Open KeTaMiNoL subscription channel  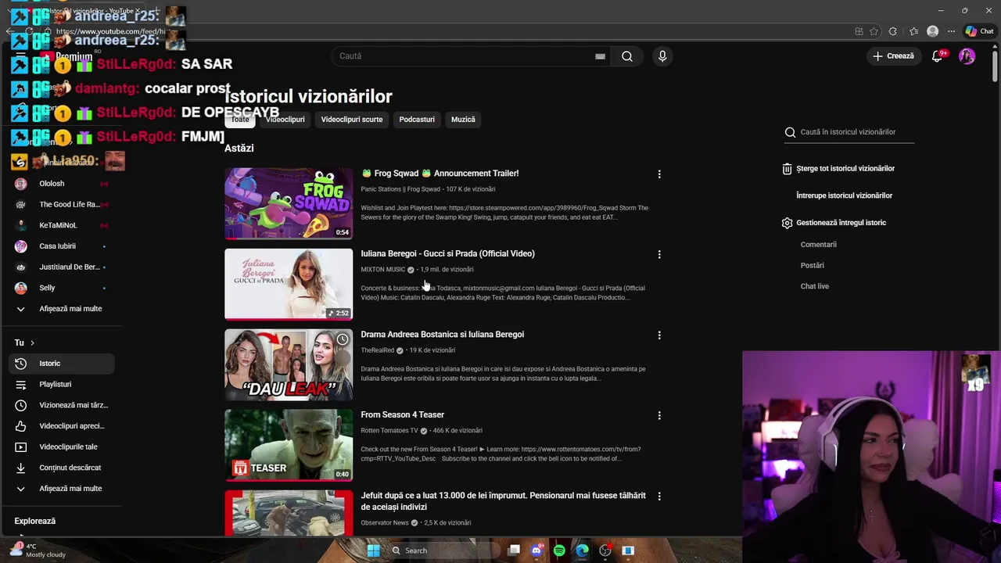pos(62,225)
